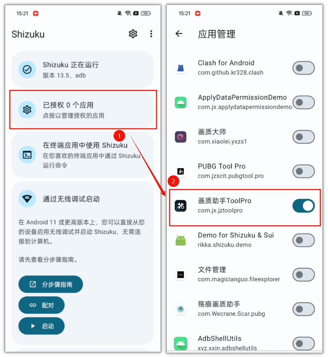The width and height of the screenshot is (328, 357).
Task: Turn on the AdbShellUtils switch
Action: [x=304, y=344]
